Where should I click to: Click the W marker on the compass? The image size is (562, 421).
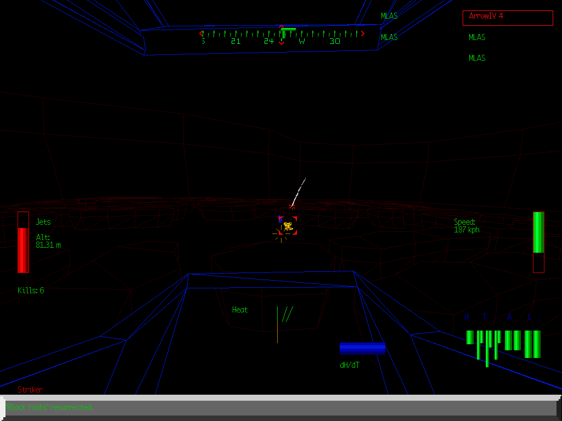point(302,41)
